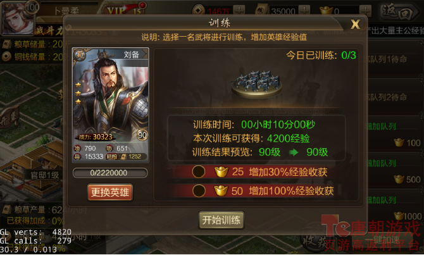Click the 更换英雄 change hero button
Image resolution: width=424 pixels, height=255 pixels.
point(109,192)
